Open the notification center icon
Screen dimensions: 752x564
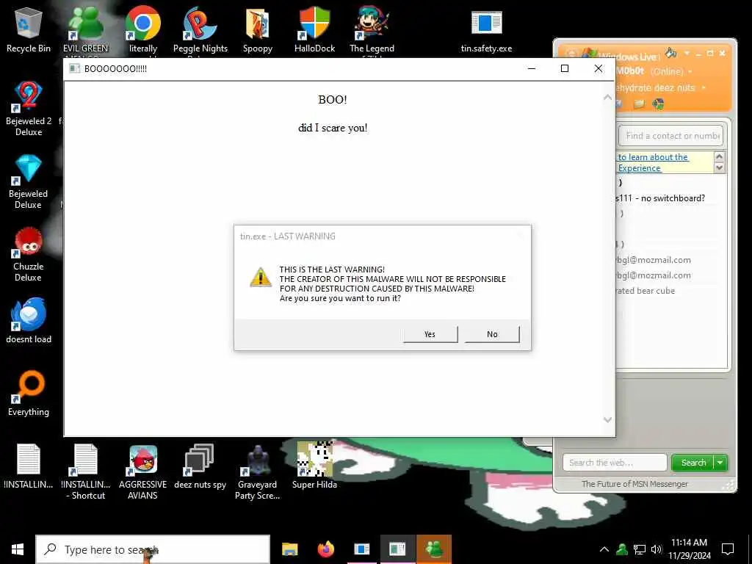[728, 549]
